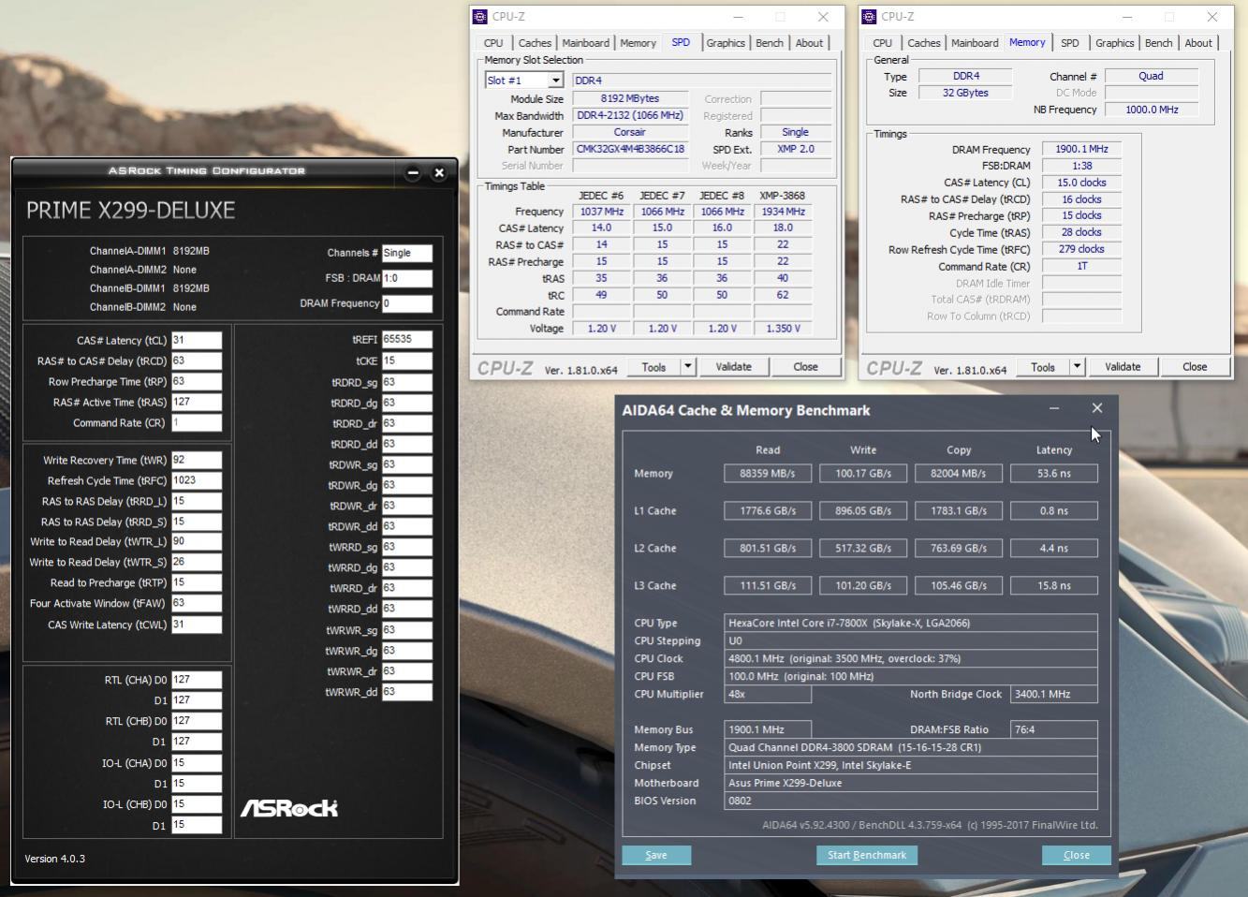
Task: Open Mainboard tab in SPD window
Action: click(585, 43)
